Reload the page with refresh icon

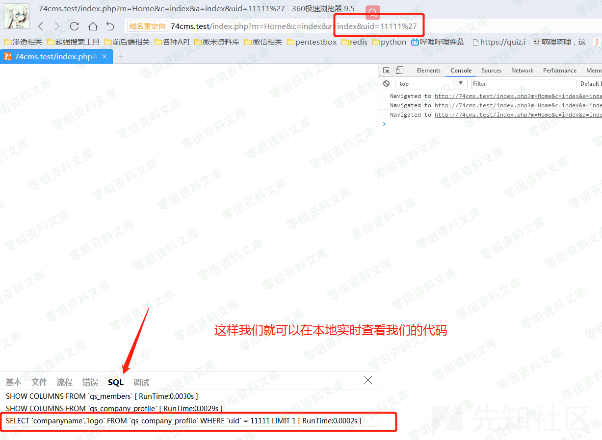point(75,26)
